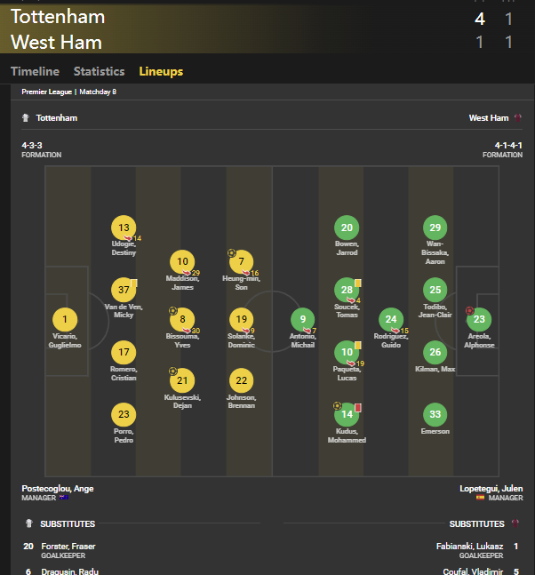Click the West Ham team name link
Image resolution: width=535 pixels, height=575 pixels.
pyautogui.click(x=489, y=117)
